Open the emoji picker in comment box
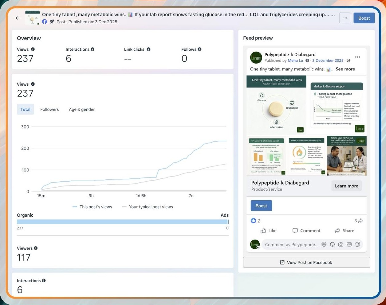This screenshot has width=386, height=305. point(332,244)
